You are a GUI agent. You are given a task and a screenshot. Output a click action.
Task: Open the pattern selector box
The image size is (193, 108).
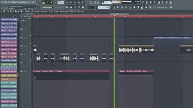[104, 7]
